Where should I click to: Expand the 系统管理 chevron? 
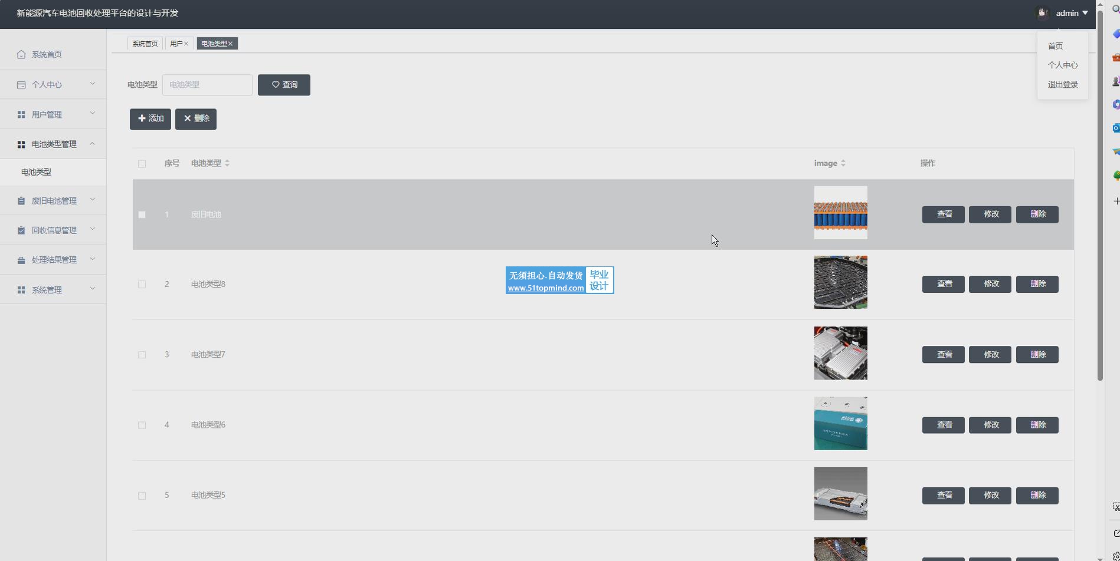pos(93,289)
